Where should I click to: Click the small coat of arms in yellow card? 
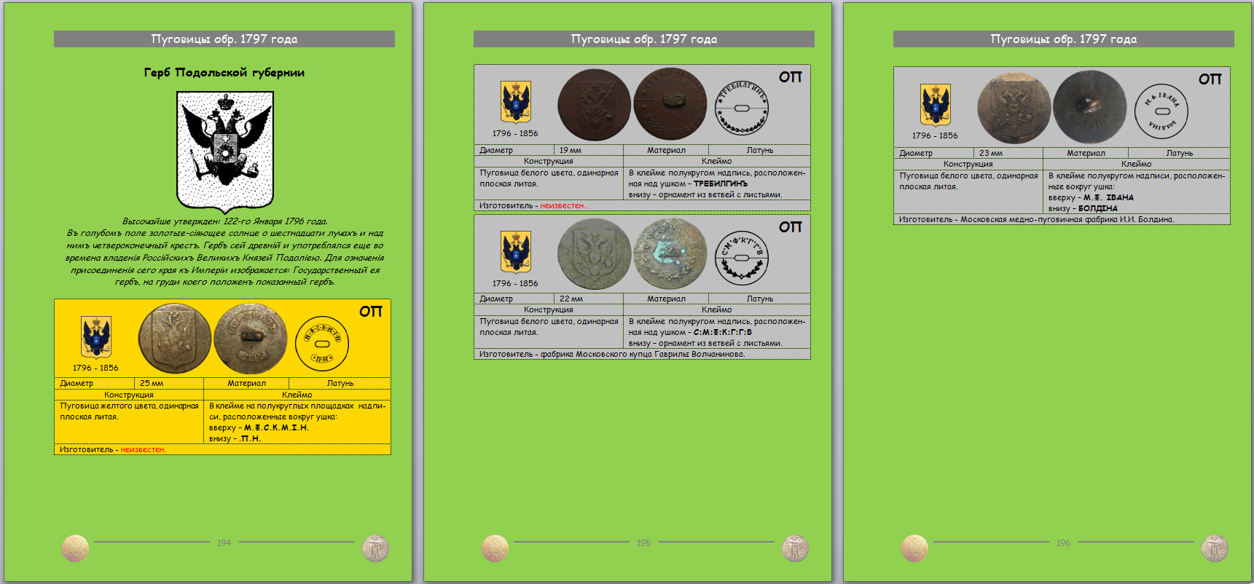click(95, 337)
